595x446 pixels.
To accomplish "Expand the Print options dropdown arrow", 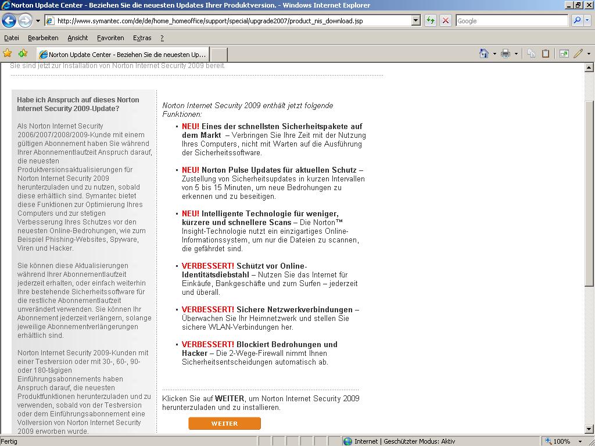I will coord(516,54).
